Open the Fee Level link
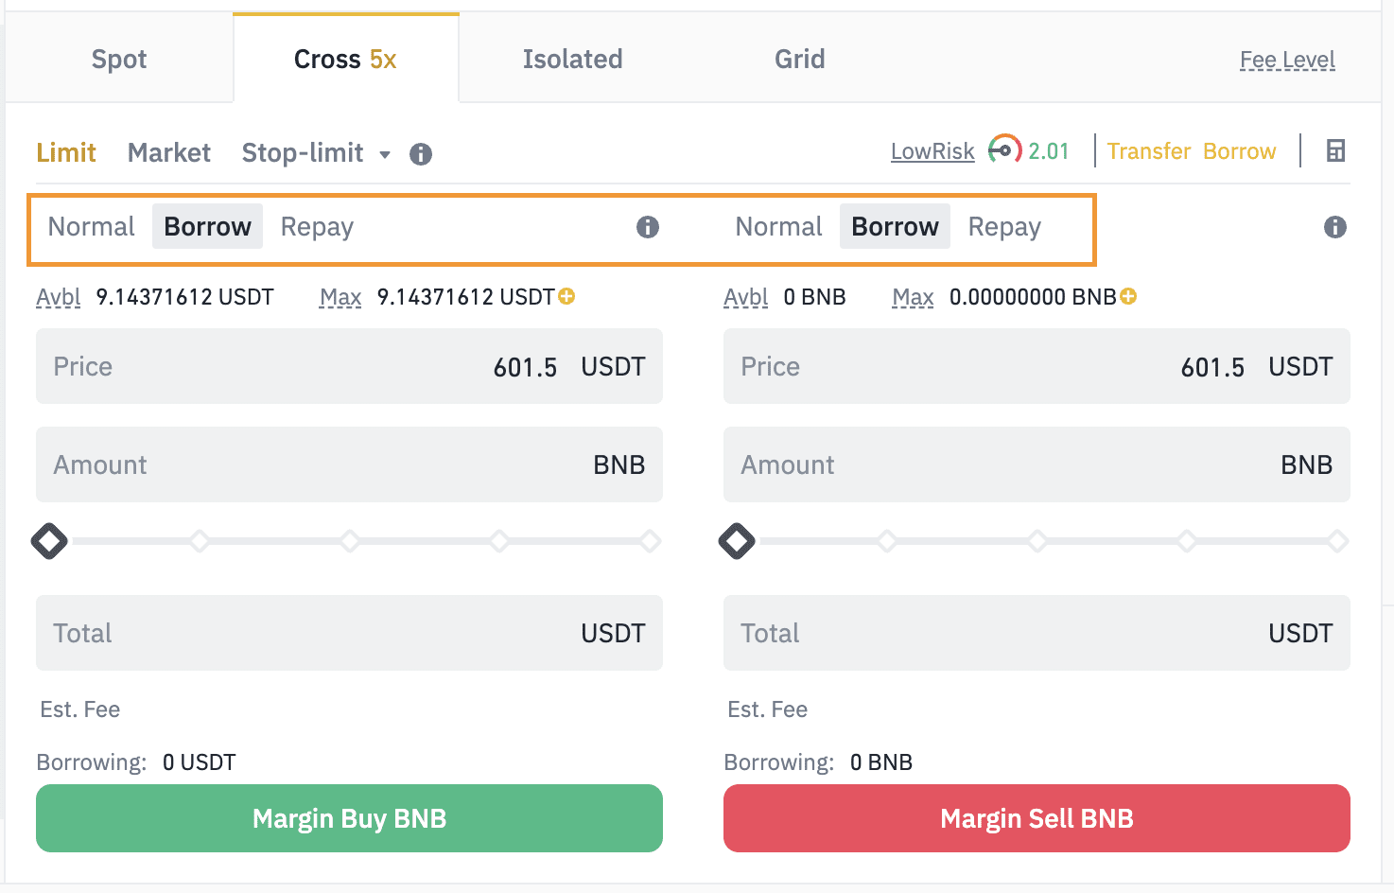The image size is (1394, 893). 1287,61
